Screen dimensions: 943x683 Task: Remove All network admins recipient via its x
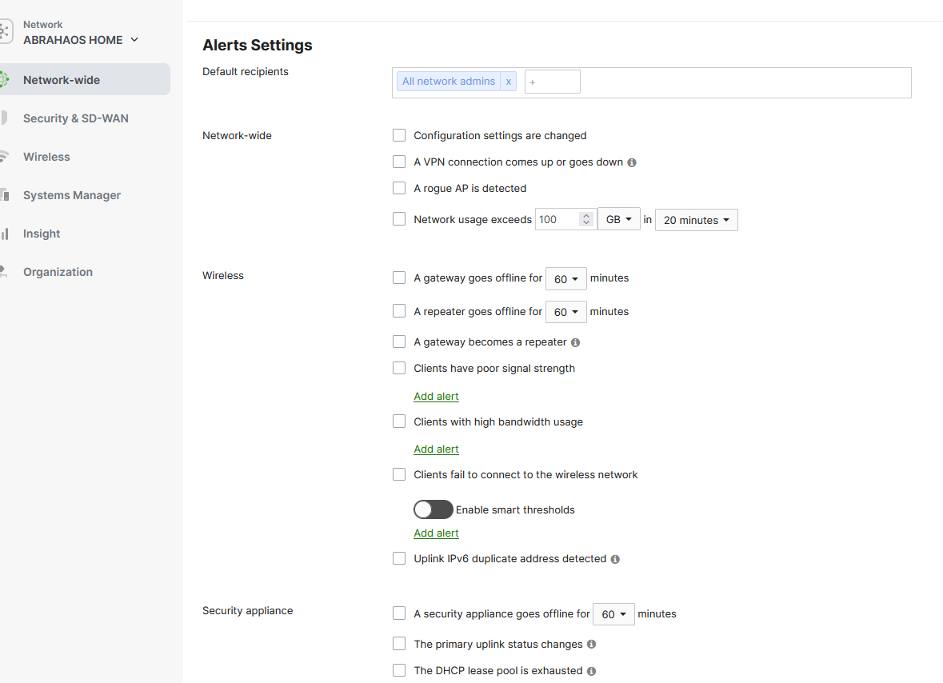(x=509, y=81)
